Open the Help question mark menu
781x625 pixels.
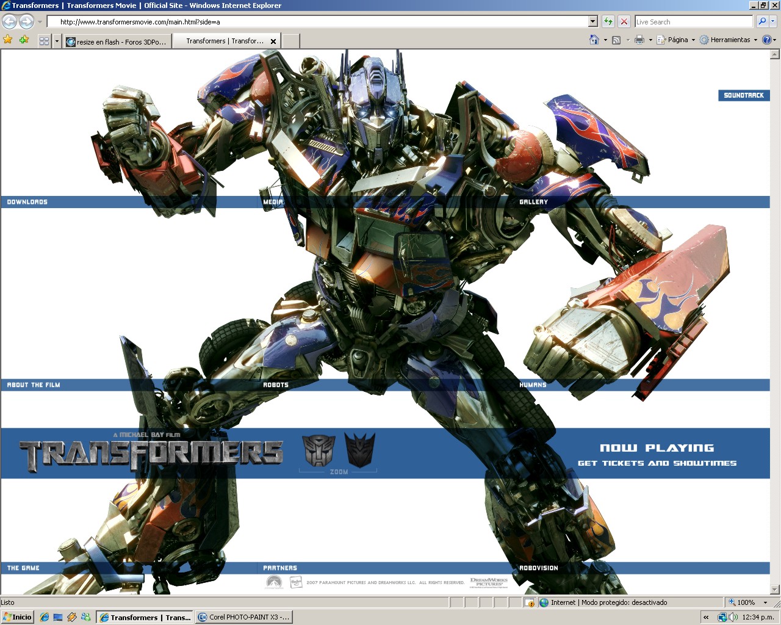coord(769,40)
